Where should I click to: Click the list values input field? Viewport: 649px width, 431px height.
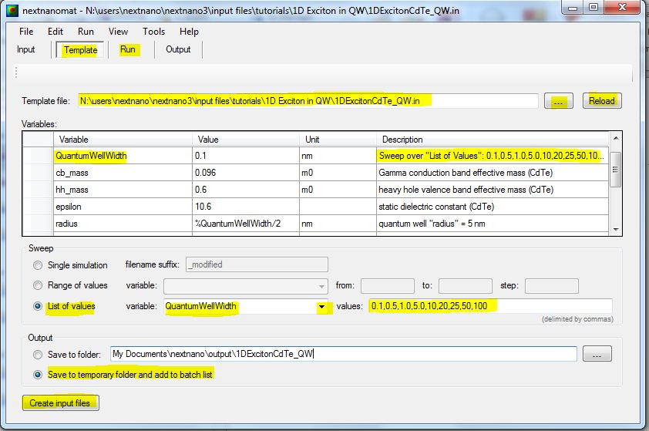pyautogui.click(x=490, y=307)
